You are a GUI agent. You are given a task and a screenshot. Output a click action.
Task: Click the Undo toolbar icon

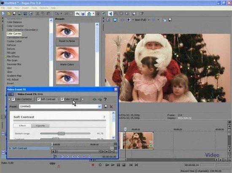(x=57, y=14)
